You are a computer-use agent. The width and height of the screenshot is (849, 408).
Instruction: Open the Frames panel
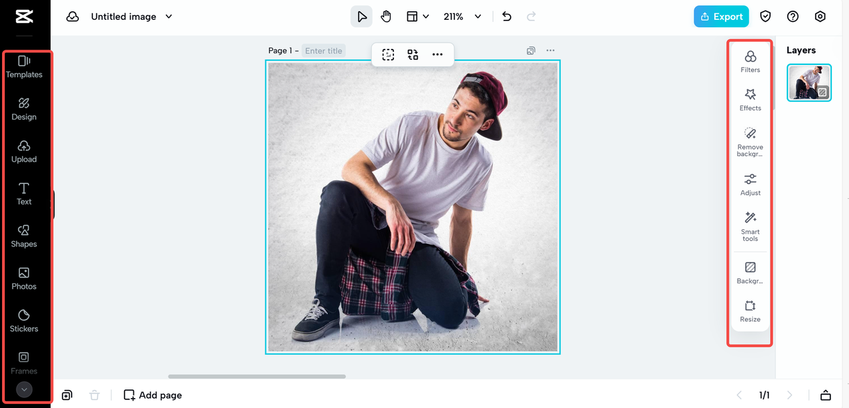(24, 362)
